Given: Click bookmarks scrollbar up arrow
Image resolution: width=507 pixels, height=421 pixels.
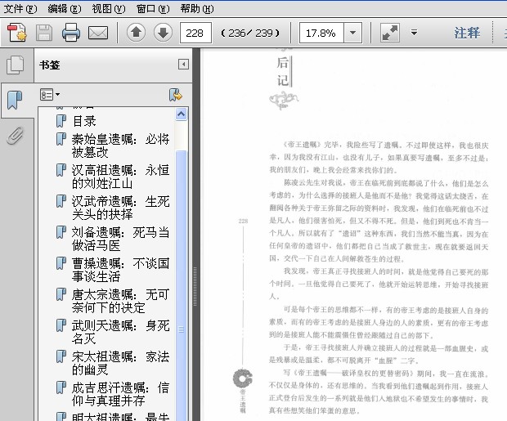Looking at the screenshot, I should pos(181,114).
